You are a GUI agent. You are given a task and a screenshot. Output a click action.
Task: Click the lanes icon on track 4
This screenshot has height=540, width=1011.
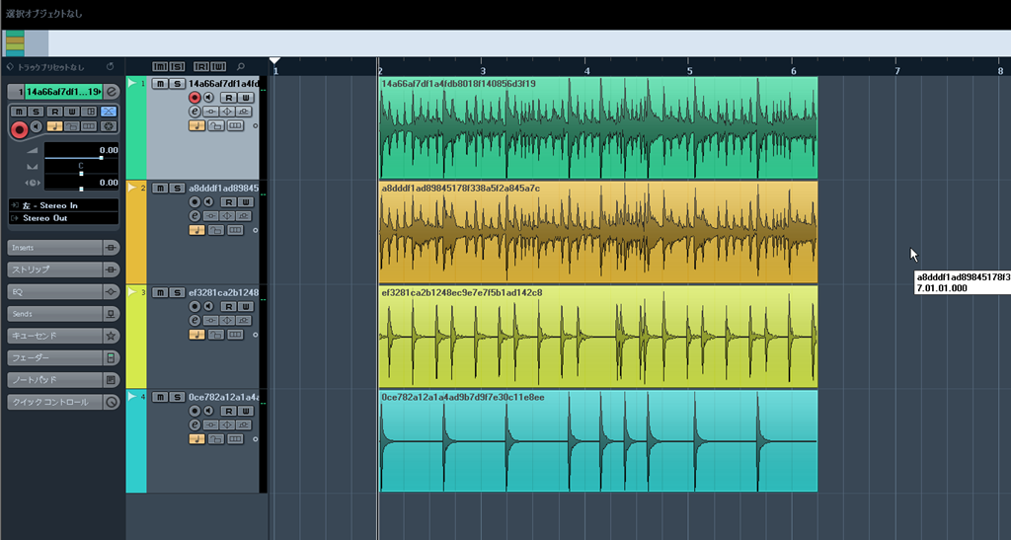(x=235, y=439)
